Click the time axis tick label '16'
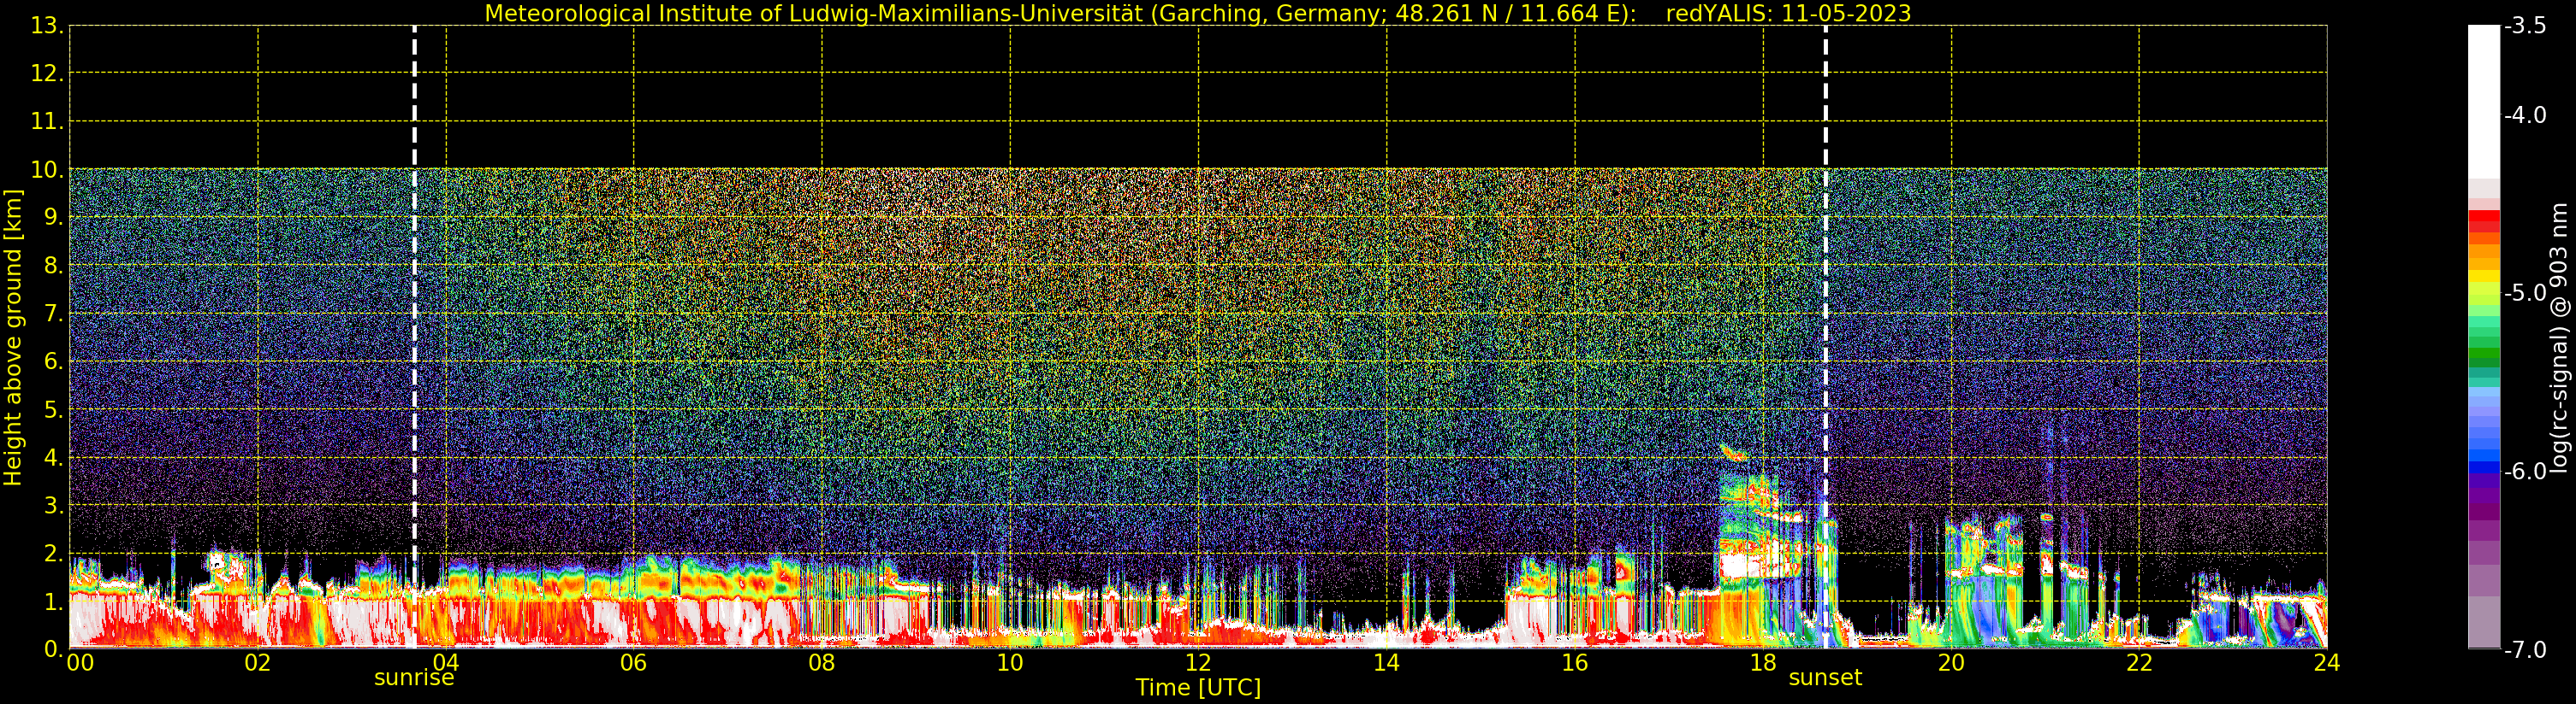Image resolution: width=2576 pixels, height=704 pixels. pyautogui.click(x=1575, y=662)
